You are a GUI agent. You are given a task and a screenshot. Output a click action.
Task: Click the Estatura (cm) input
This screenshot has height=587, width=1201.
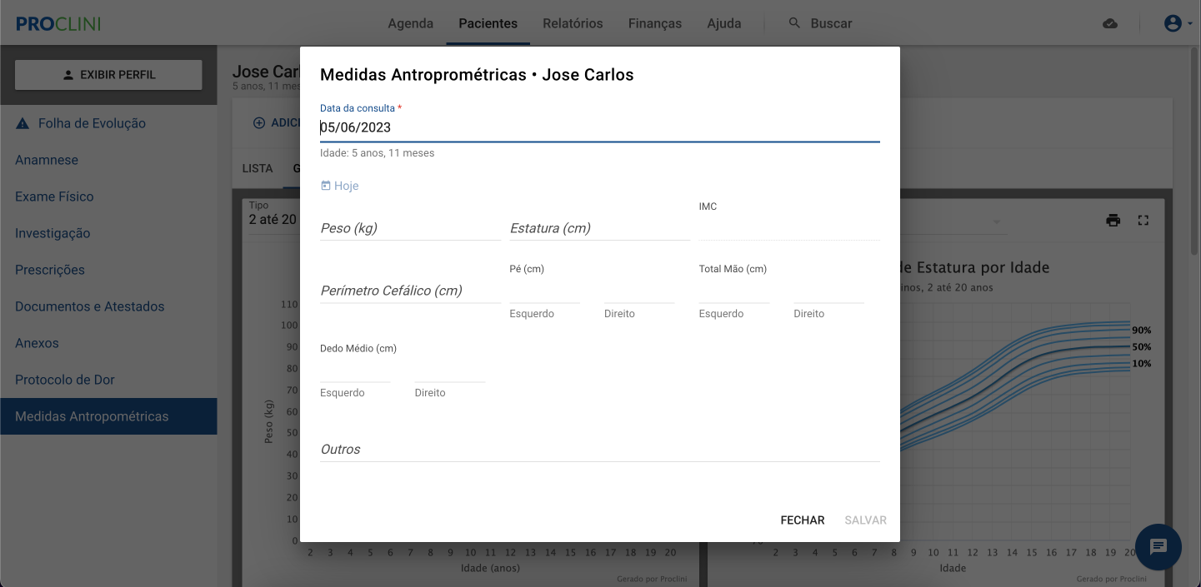point(599,228)
